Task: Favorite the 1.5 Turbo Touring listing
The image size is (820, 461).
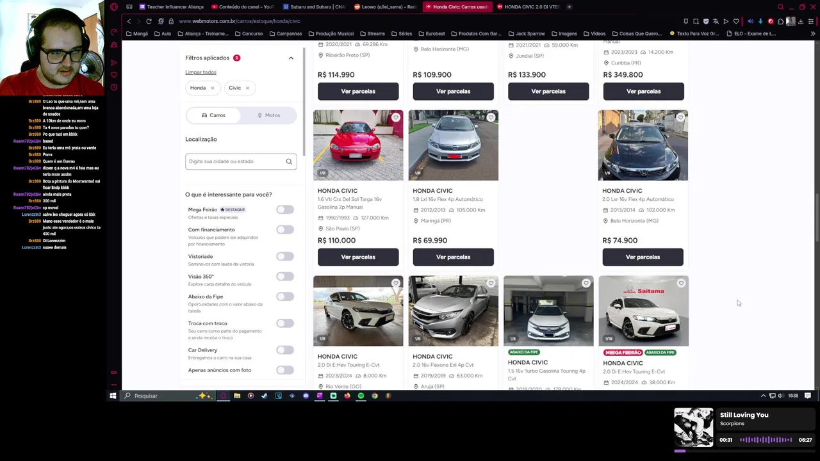Action: [x=586, y=283]
